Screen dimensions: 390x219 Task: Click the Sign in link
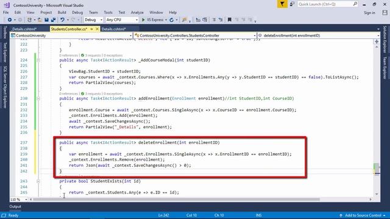click(369, 13)
